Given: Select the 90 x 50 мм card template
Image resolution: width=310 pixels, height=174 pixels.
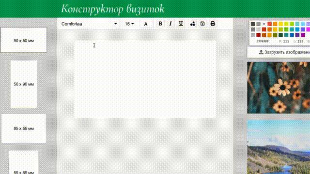Looking at the screenshot, I should pyautogui.click(x=24, y=40).
